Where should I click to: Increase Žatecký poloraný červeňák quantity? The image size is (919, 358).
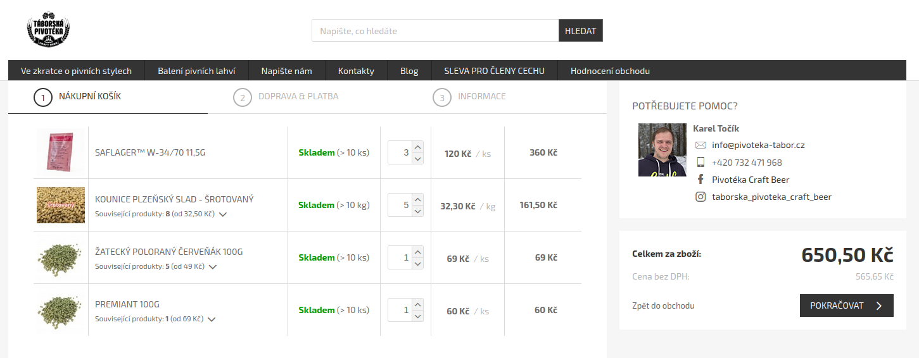[x=417, y=252]
